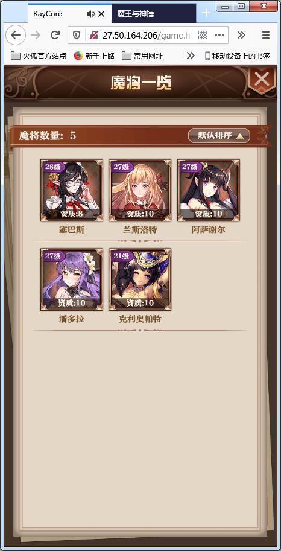Select the 阿萨谢尔 character portrait

(209, 190)
